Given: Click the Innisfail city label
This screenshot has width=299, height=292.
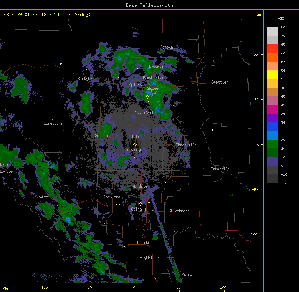Looking at the screenshot, I should [x=144, y=113].
